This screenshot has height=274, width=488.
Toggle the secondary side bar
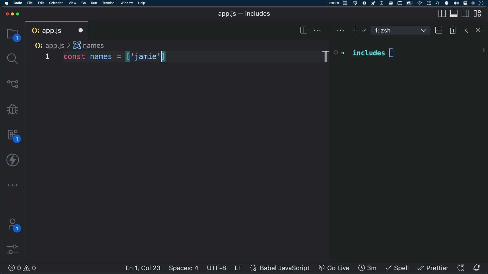coord(465,13)
